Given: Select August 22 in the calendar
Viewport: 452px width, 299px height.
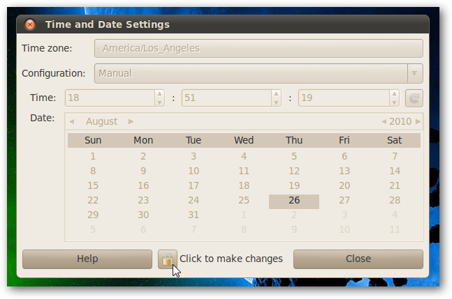Looking at the screenshot, I should 93,201.
